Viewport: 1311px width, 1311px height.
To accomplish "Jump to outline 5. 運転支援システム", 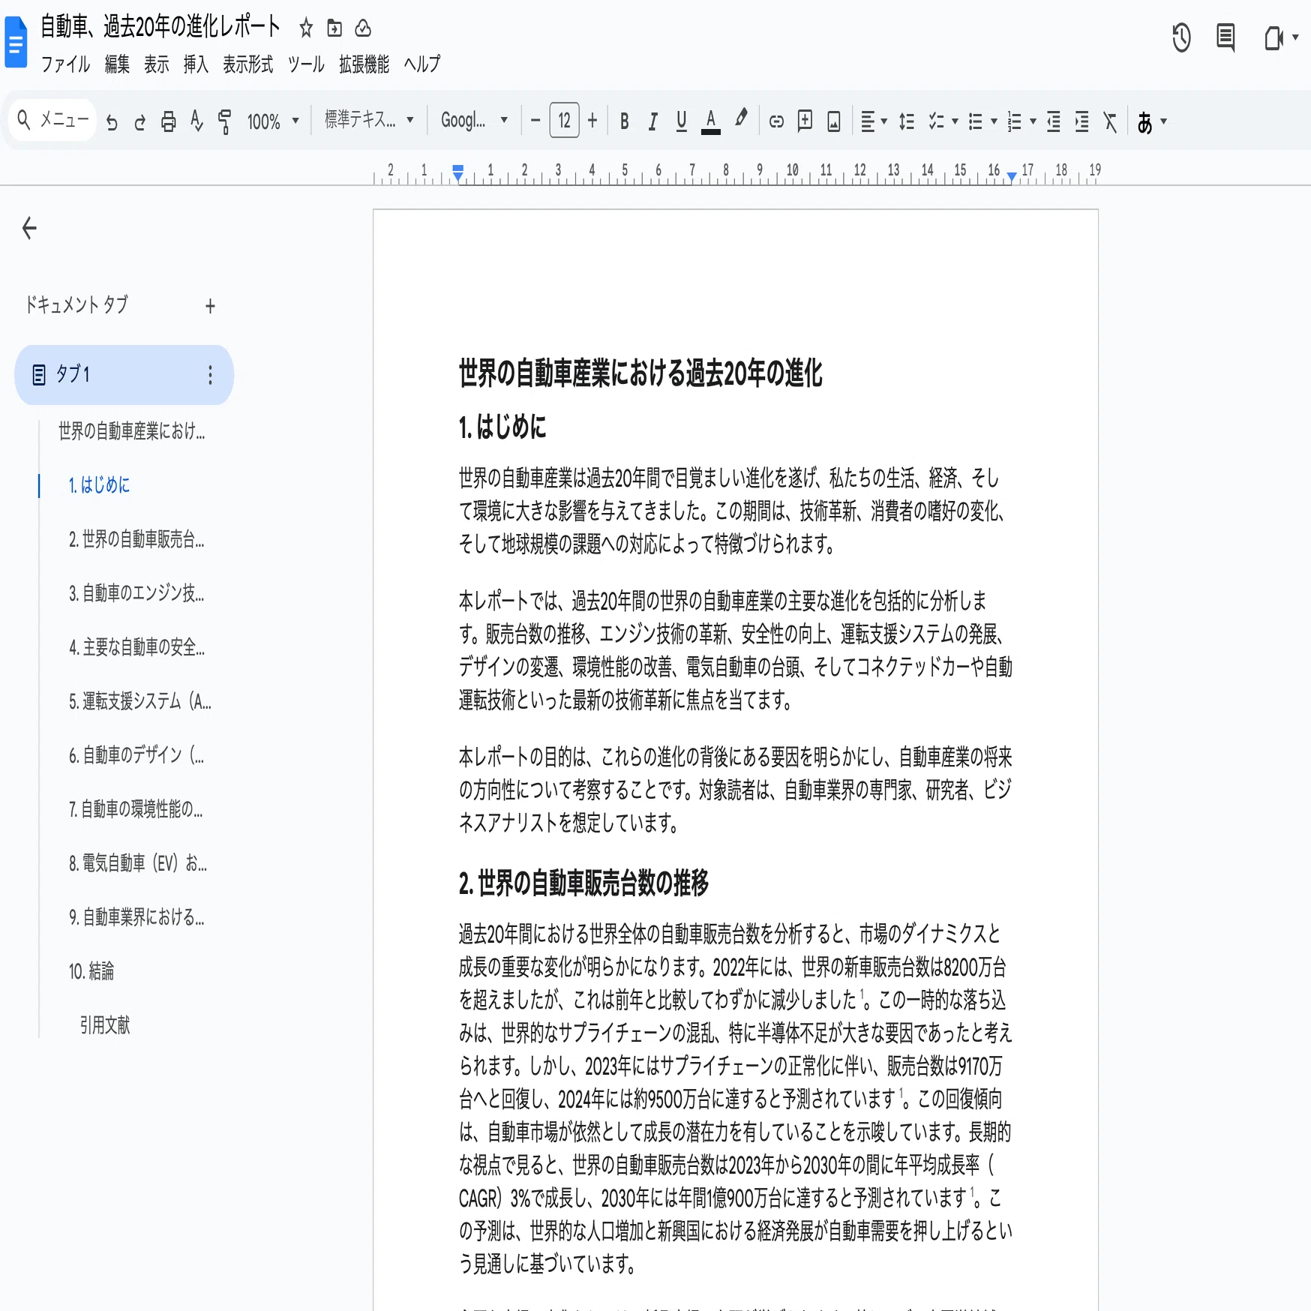I will click(139, 701).
